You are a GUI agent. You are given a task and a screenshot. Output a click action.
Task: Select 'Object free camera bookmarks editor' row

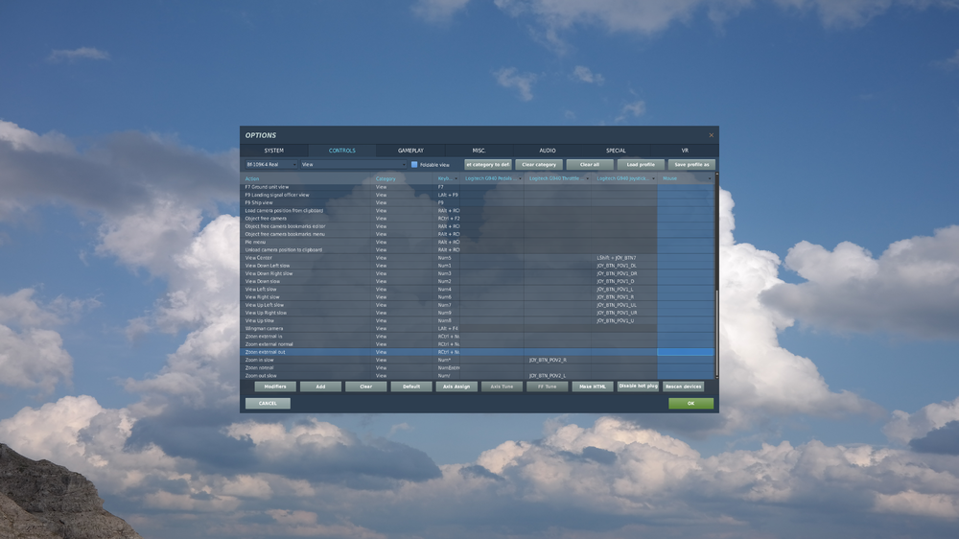click(x=478, y=226)
